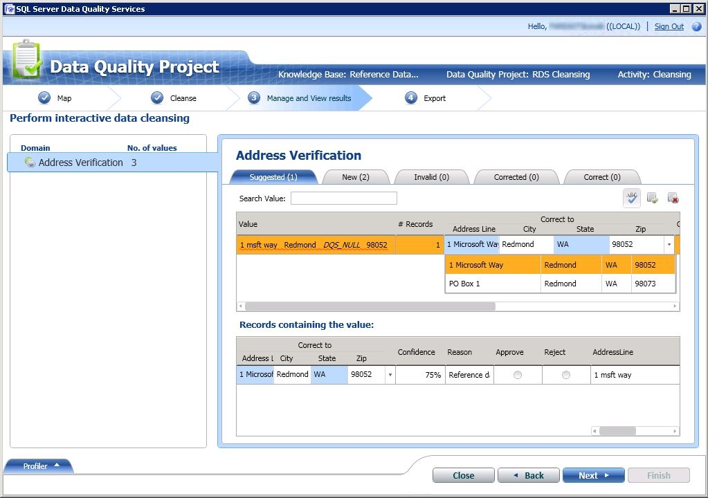The height and width of the screenshot is (498, 708).
Task: Click the Next button
Action: [593, 475]
